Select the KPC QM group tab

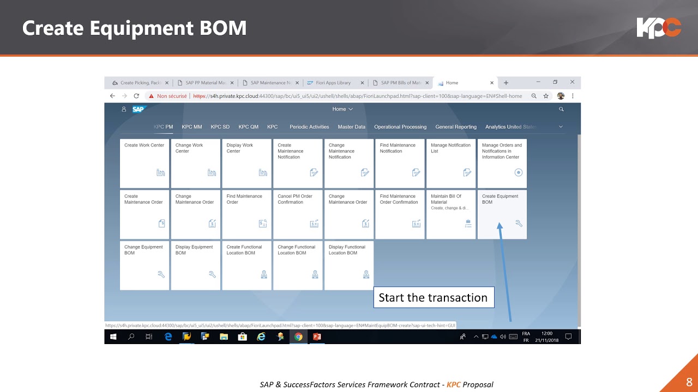249,127
